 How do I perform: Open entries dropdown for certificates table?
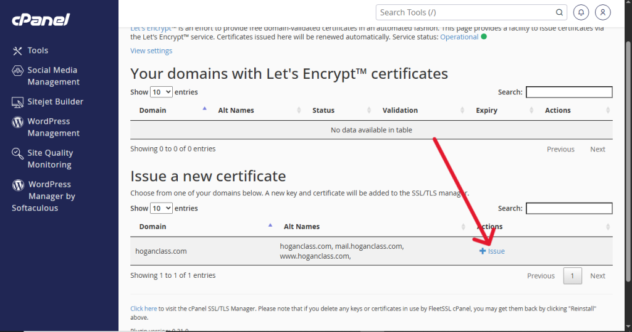tap(161, 92)
